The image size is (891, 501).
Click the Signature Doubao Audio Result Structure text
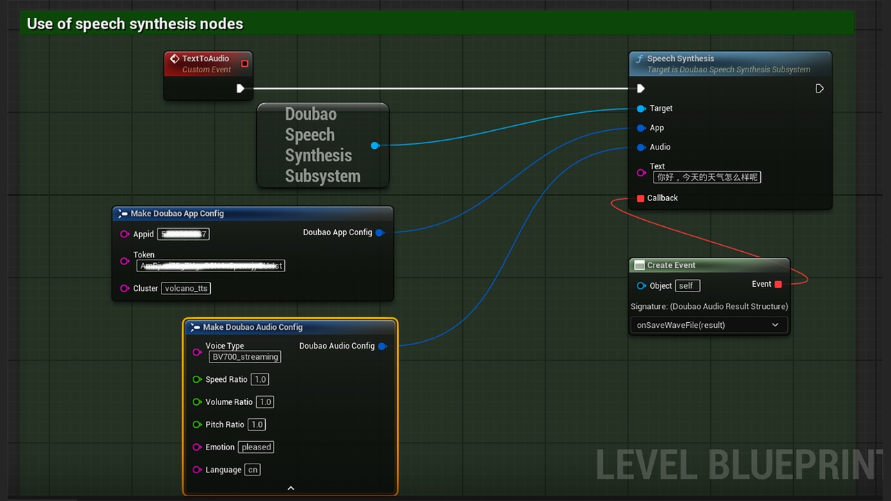pos(709,306)
